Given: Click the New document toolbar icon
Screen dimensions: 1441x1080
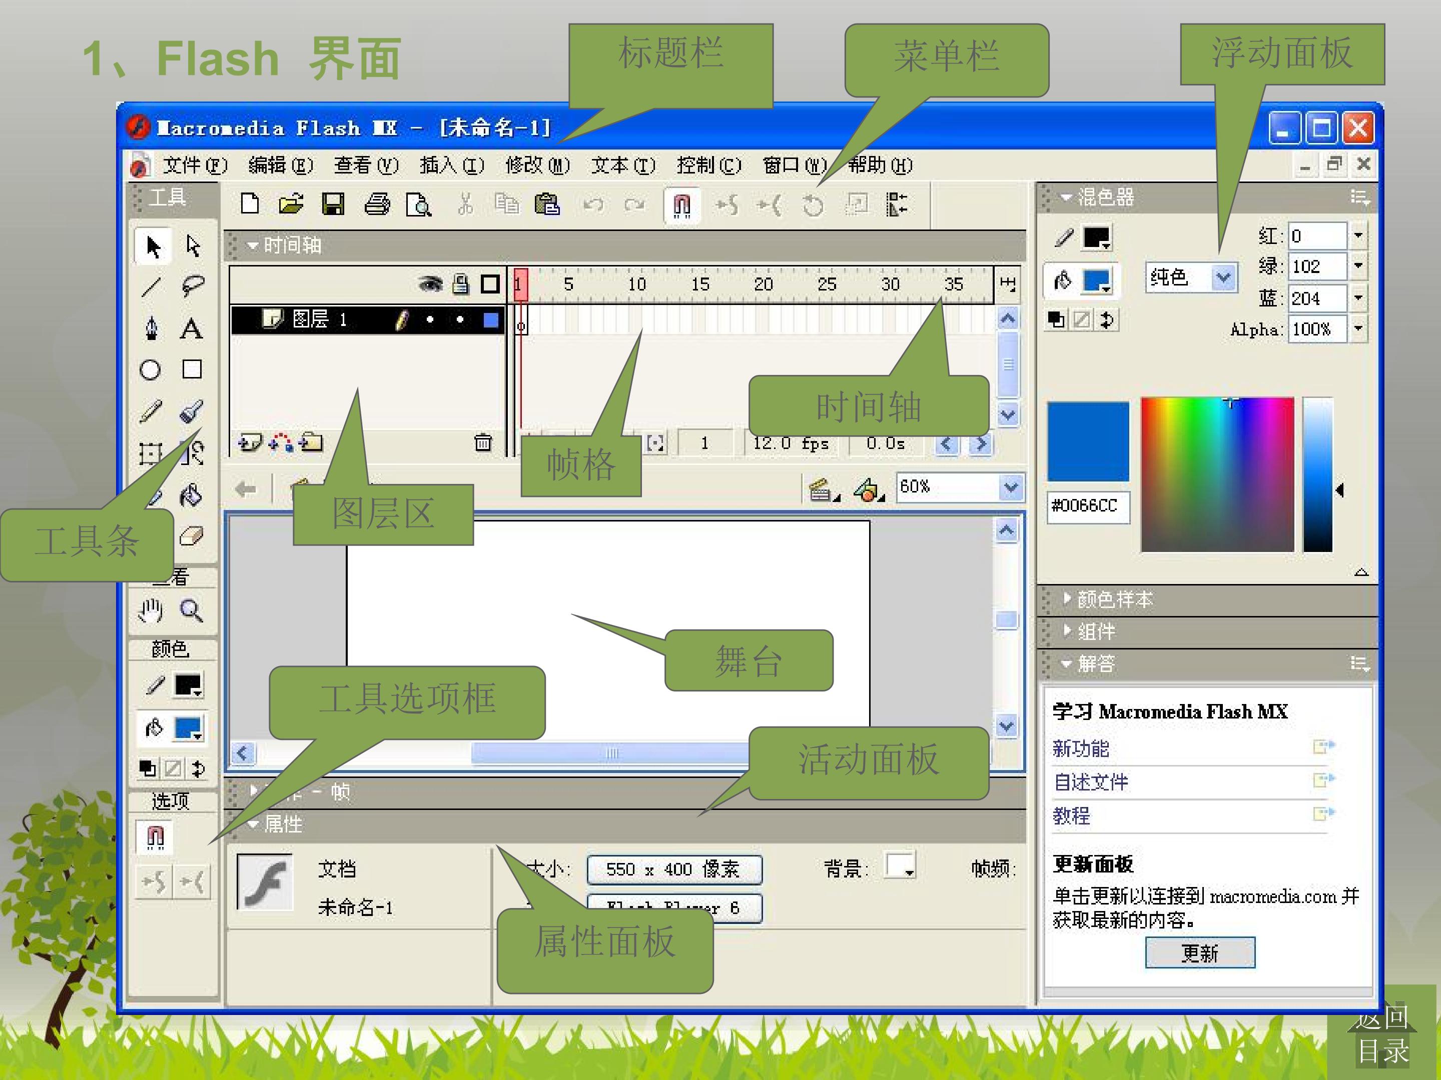Looking at the screenshot, I should click(250, 204).
